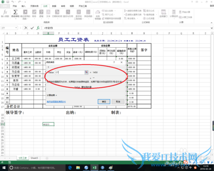
Task: Switch to the File (文件) tab
Action: [5, 6]
